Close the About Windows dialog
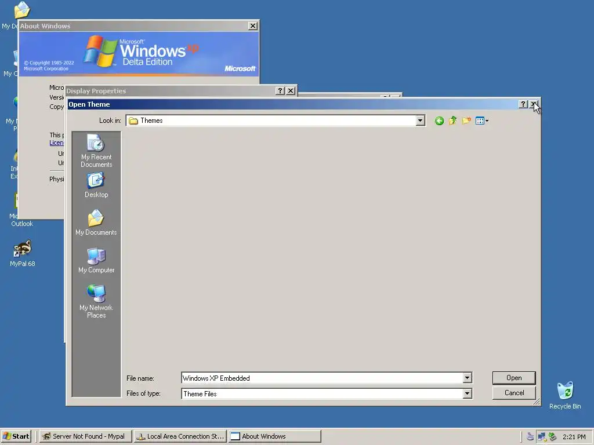 [x=253, y=25]
